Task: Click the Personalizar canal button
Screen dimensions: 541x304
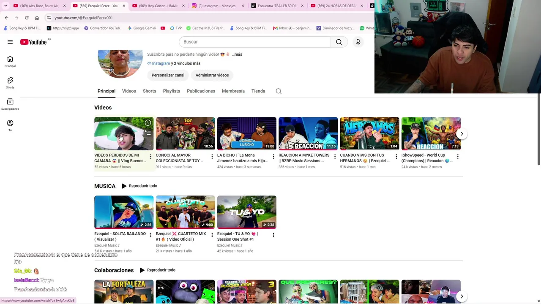Action: point(168,75)
